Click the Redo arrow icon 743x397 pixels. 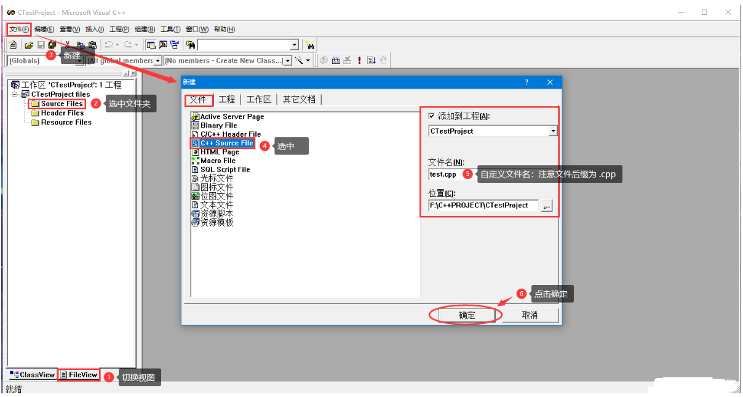click(x=127, y=44)
